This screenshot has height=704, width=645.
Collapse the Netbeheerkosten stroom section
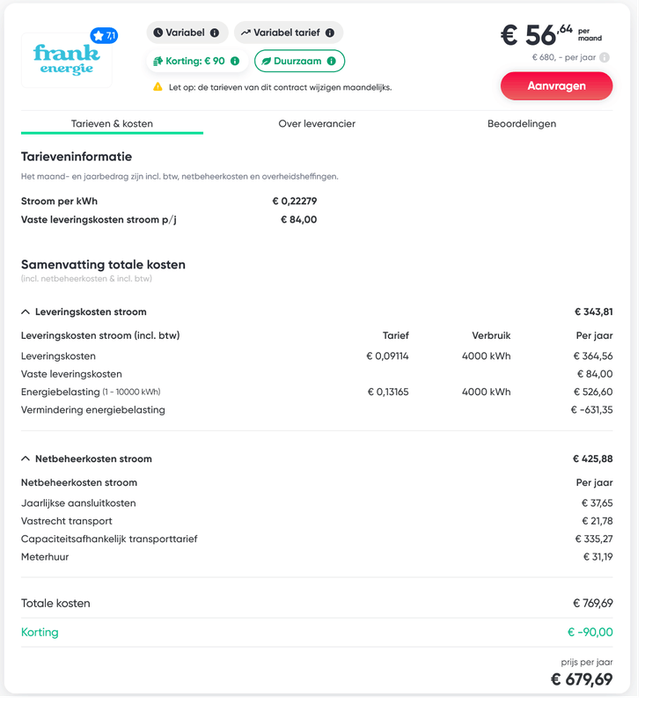click(25, 458)
